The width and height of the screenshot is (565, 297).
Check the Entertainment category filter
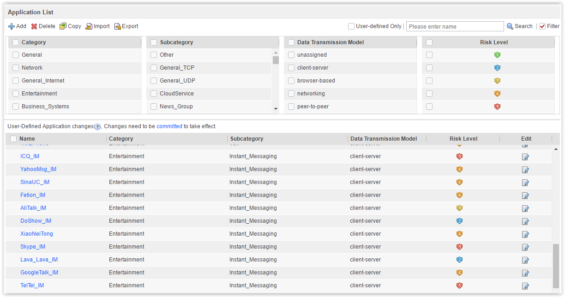pos(16,94)
